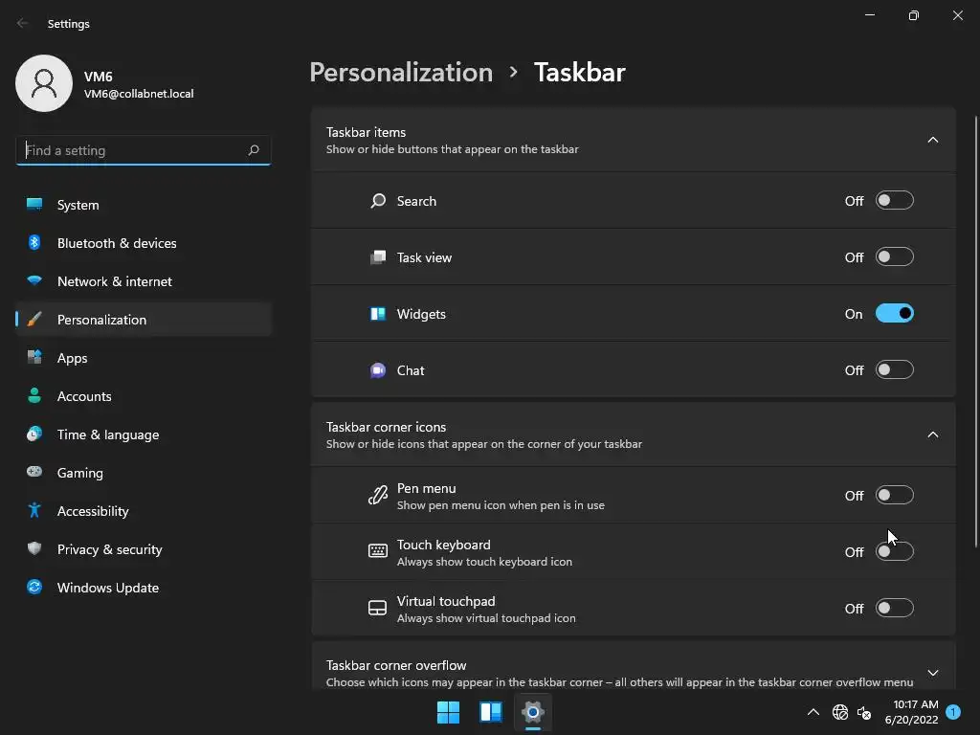Turn on the Search taskbar toggle

click(x=894, y=201)
